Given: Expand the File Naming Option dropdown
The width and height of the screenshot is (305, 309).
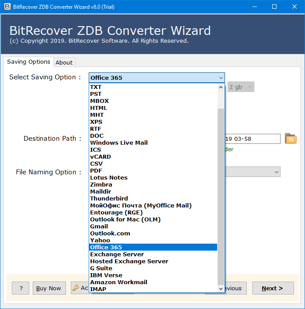Looking at the screenshot, I should point(276,172).
